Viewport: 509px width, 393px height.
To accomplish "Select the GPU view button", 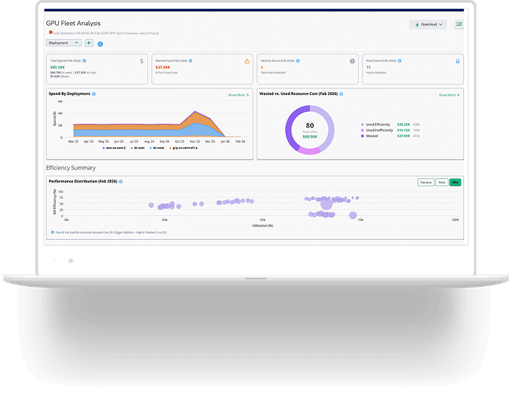I will (455, 183).
